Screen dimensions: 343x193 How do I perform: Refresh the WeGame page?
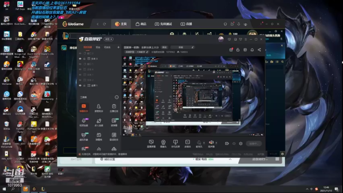pyautogui.click(x=104, y=24)
